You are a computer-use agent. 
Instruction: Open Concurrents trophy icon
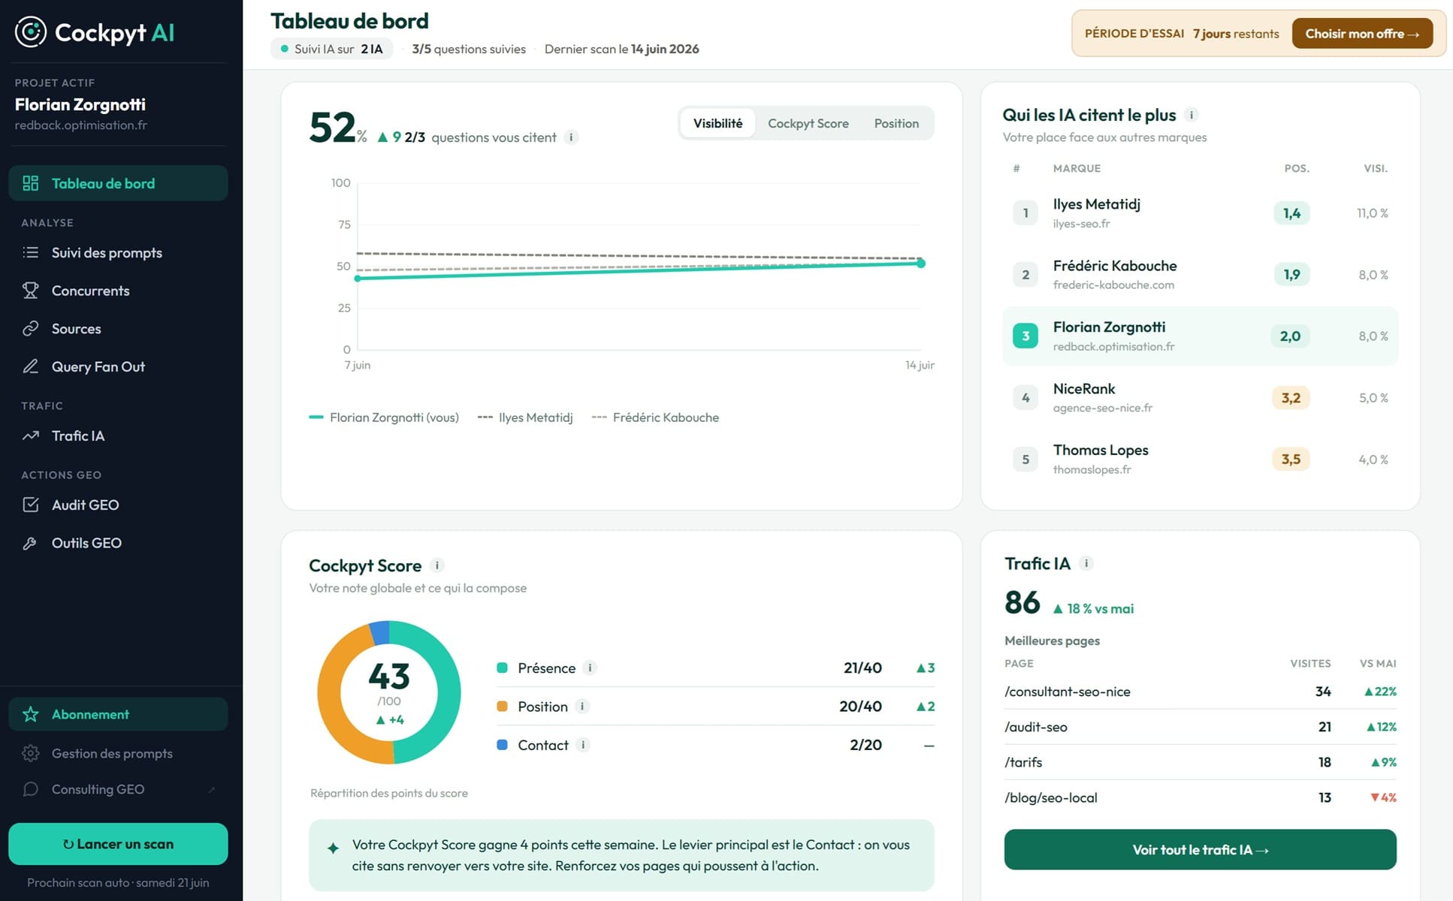31,291
